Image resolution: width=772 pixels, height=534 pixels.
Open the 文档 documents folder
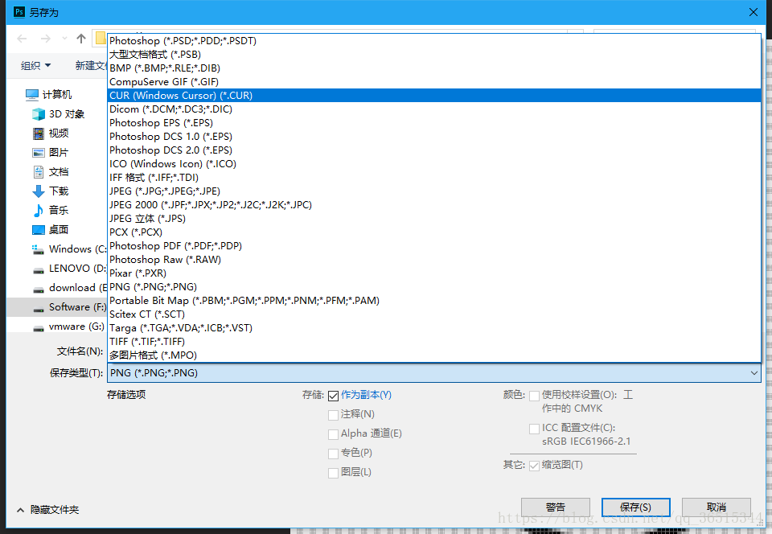[x=50, y=172]
